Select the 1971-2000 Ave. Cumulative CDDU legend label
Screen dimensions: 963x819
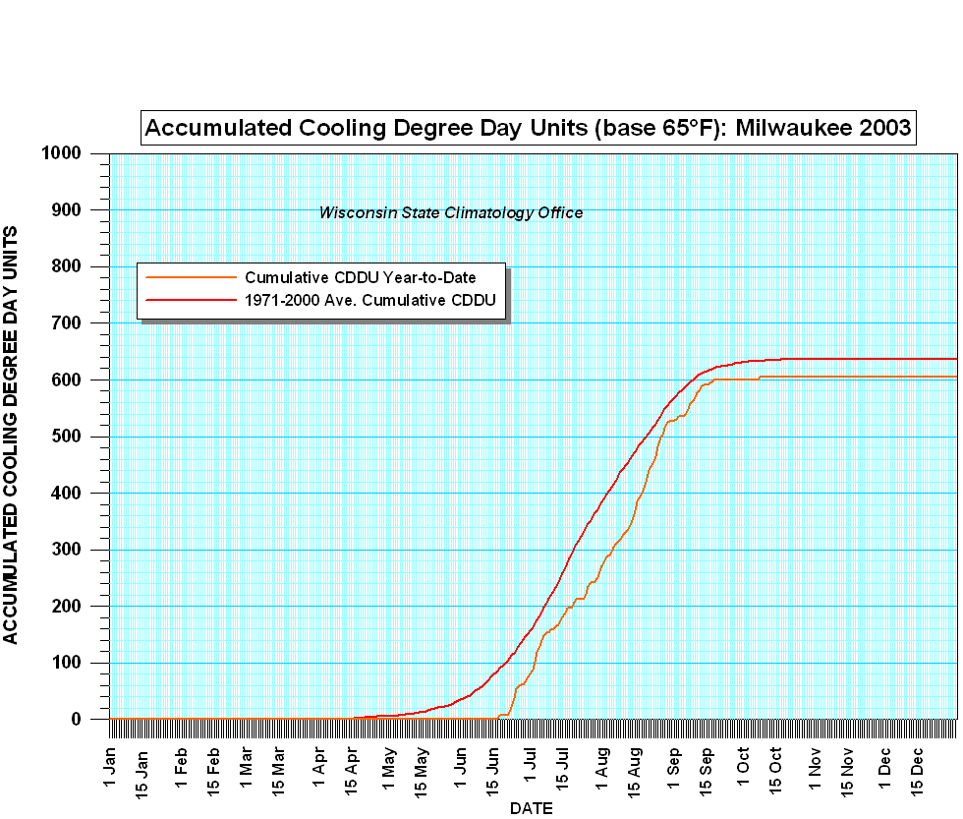pyautogui.click(x=369, y=299)
